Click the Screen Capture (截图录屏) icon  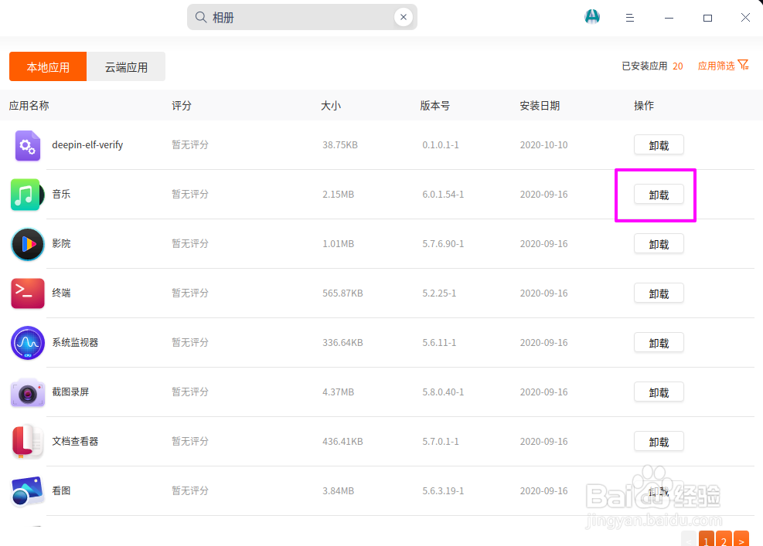(28, 392)
